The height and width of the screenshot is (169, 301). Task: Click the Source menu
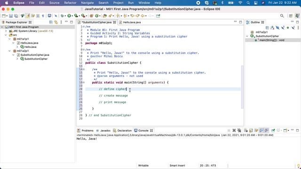pos(54,3)
